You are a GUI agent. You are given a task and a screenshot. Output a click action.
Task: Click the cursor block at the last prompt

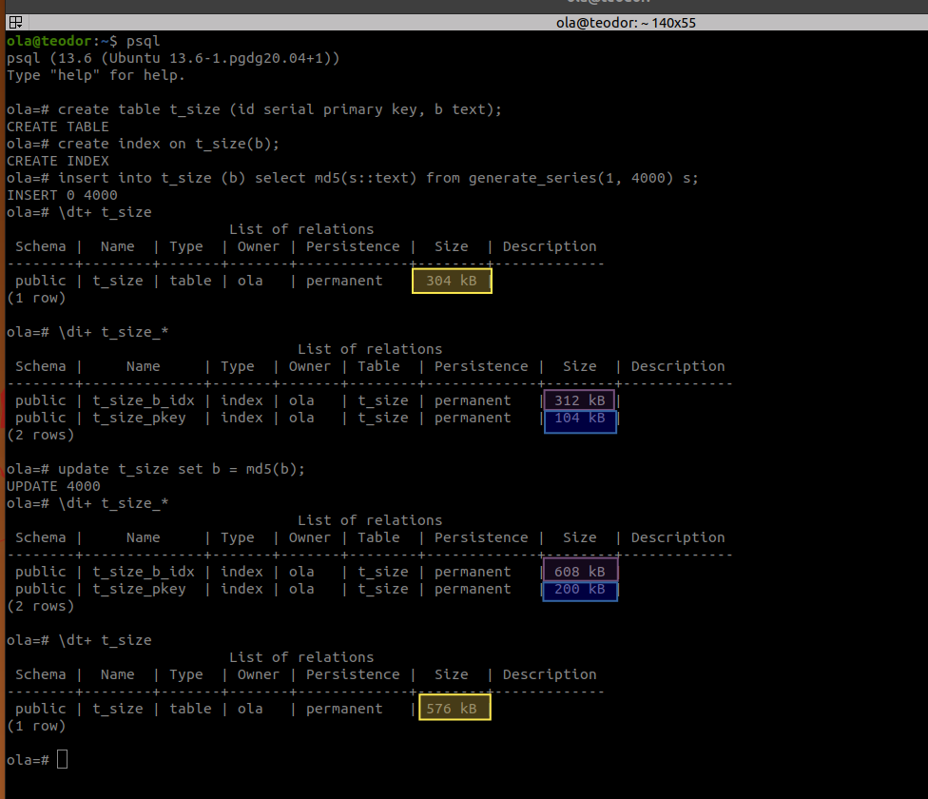pos(62,759)
